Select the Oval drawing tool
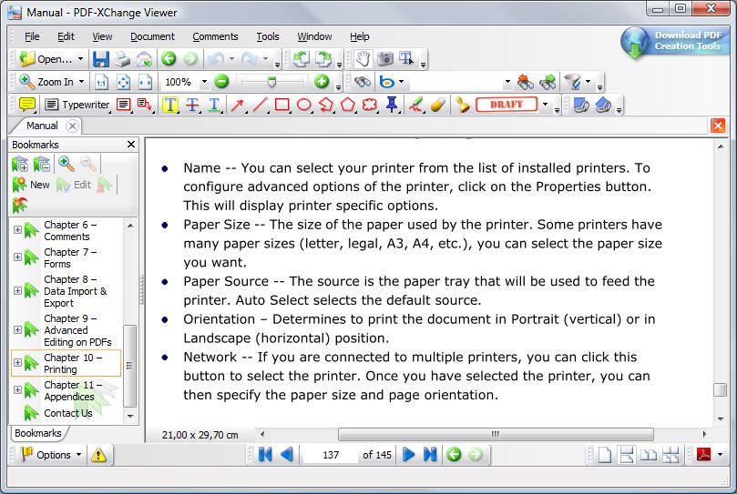 point(304,105)
